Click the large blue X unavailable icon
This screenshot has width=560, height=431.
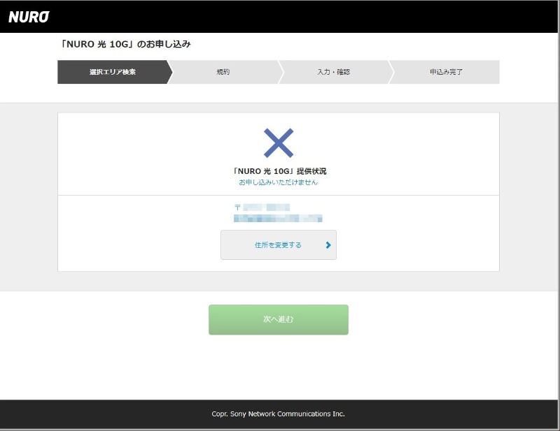(x=278, y=143)
